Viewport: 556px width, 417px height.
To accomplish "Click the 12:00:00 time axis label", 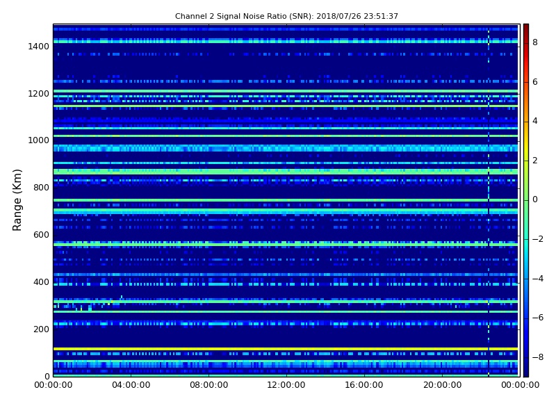I will 286,385.
